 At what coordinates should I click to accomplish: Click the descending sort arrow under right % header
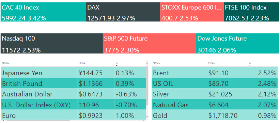click(x=250, y=65)
